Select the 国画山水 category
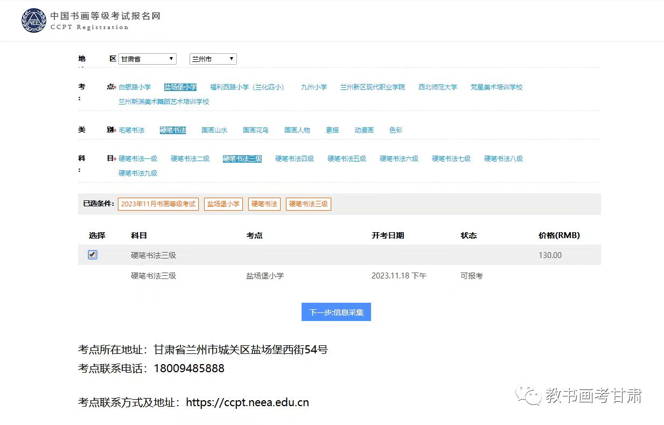The width and height of the screenshot is (664, 425). tap(214, 130)
